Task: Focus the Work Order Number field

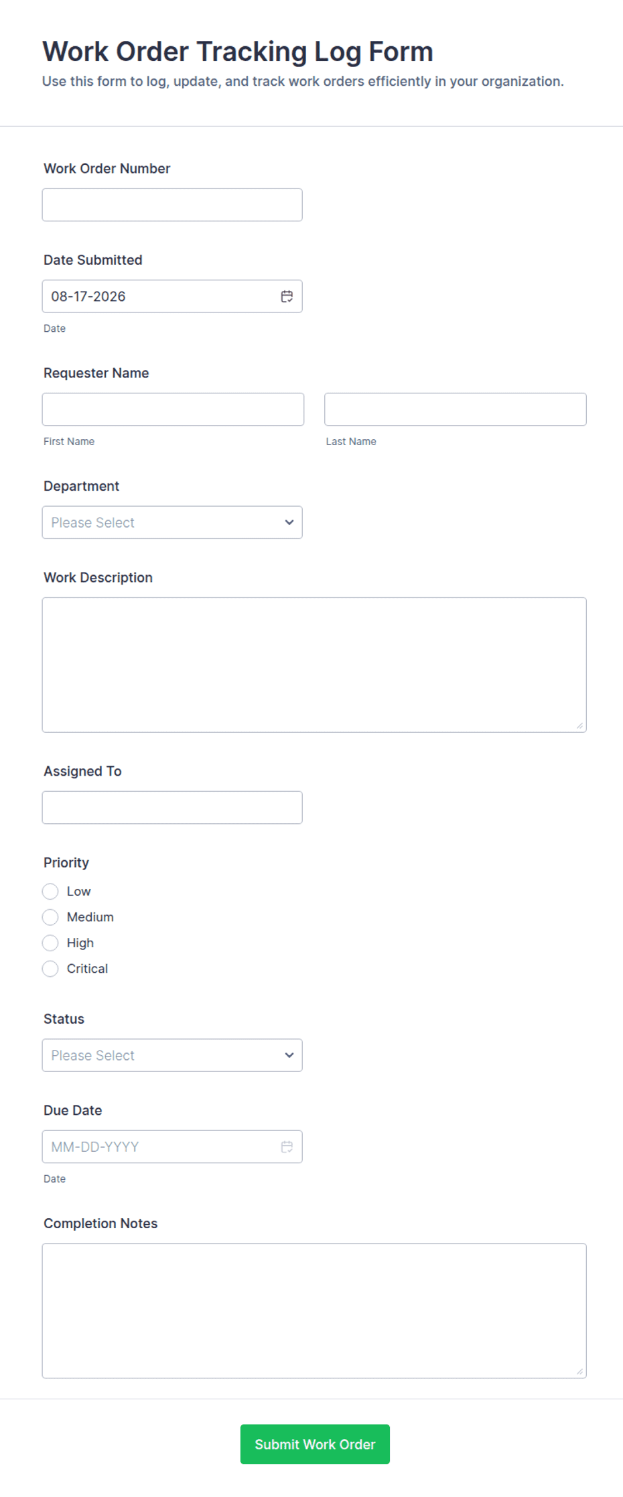Action: point(172,204)
